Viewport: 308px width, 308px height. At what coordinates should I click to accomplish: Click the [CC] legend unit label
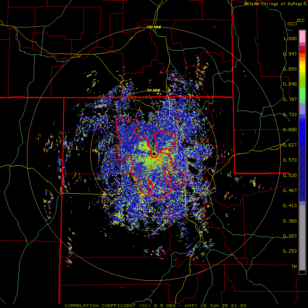tap(292, 24)
